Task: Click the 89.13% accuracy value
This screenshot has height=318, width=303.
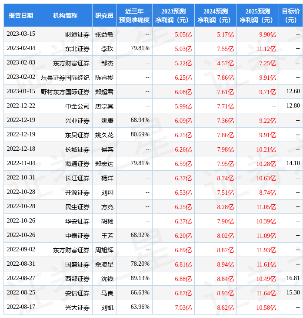Action: point(140,279)
